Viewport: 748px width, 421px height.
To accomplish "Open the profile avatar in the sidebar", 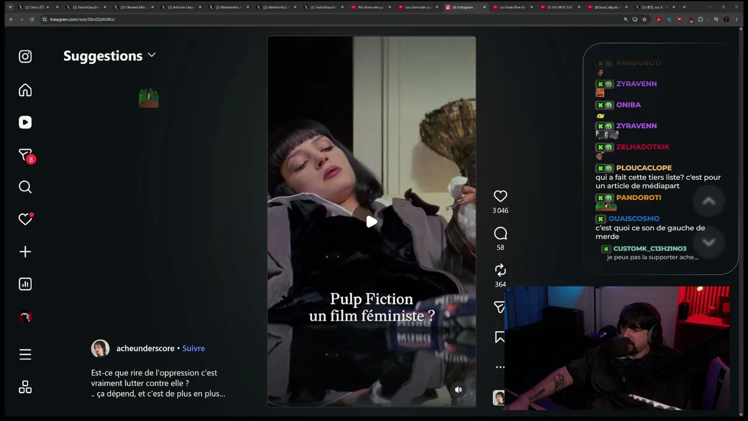I will 25,317.
